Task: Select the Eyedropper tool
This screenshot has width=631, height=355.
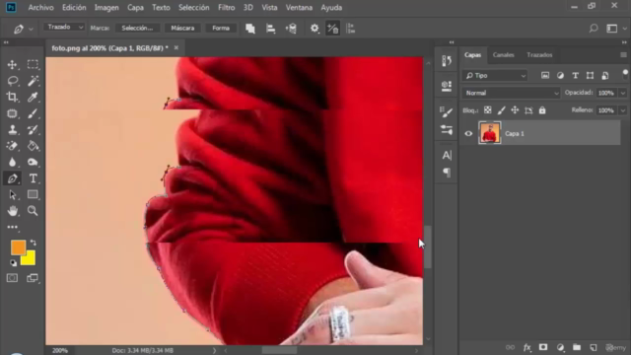Action: 33,97
